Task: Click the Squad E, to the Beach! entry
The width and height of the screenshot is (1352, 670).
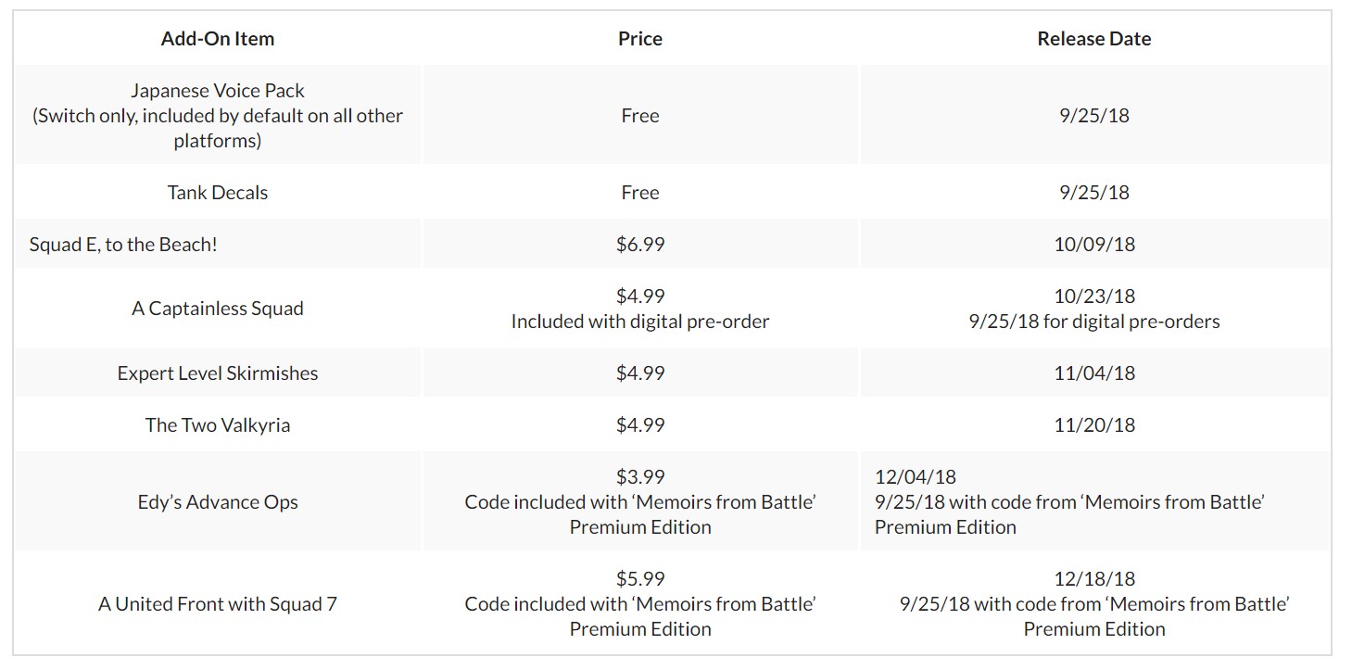Action: click(123, 245)
